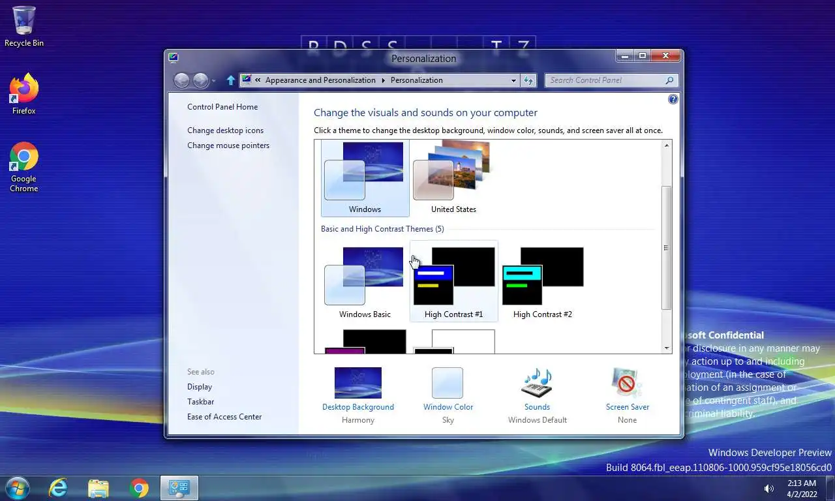This screenshot has width=835, height=501.
Task: Open Chrome from the taskbar
Action: (x=138, y=488)
